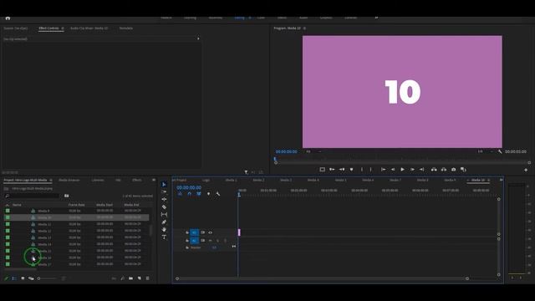Click the Extract button in Program monitor
Image resolution: width=535 pixels, height=301 pixels.
coord(444,169)
